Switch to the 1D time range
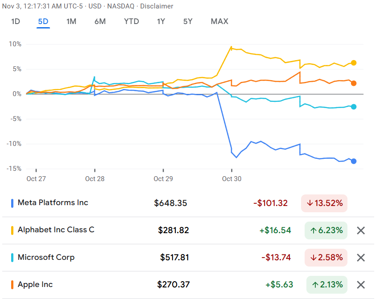This screenshot has width=380, height=299. point(16,21)
